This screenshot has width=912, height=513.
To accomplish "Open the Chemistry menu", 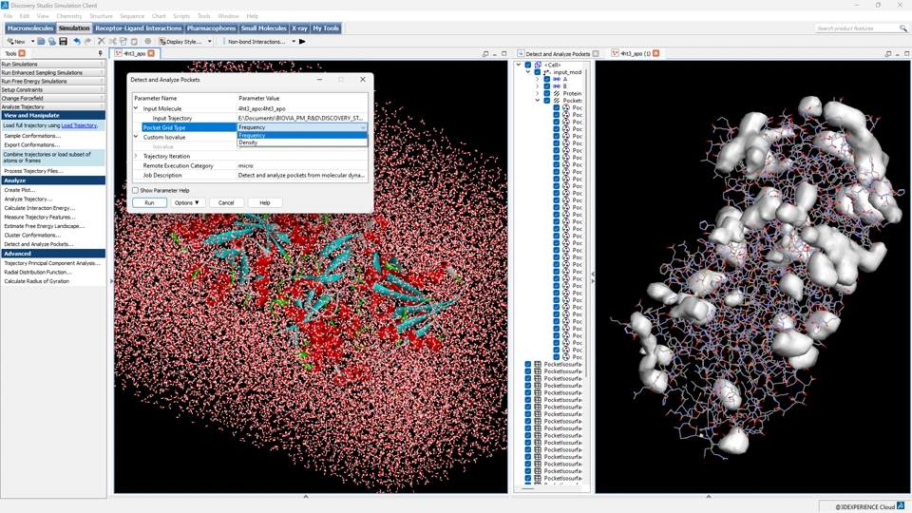I will (x=69, y=16).
